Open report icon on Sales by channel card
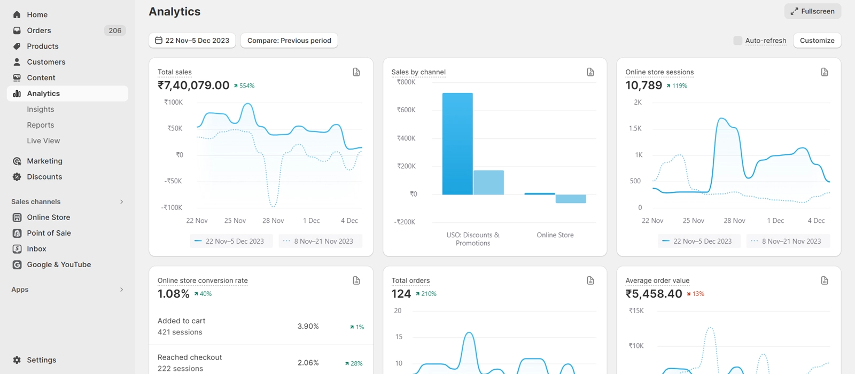 tap(590, 72)
